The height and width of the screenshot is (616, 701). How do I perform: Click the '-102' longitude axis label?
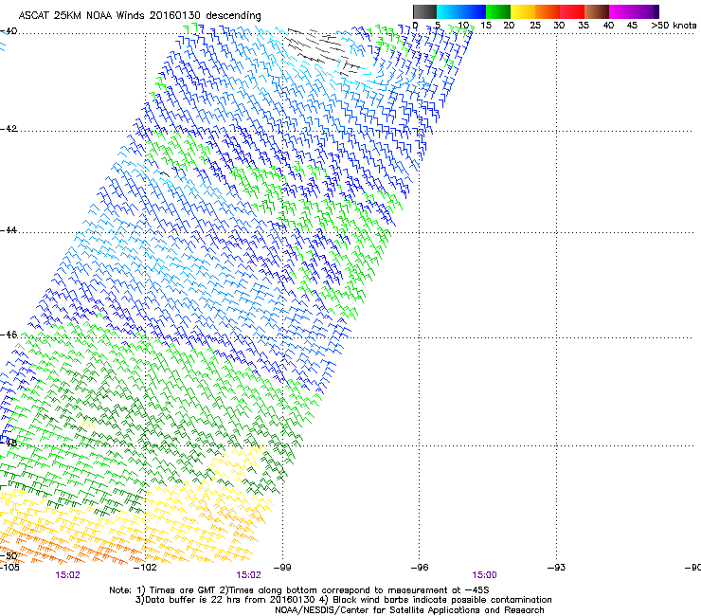coord(145,568)
